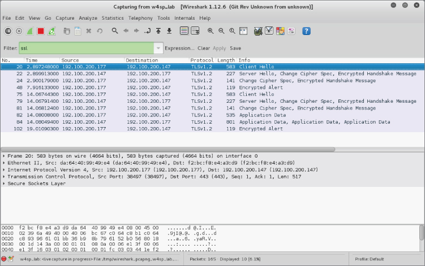Open the Telephony menu

click(x=140, y=18)
